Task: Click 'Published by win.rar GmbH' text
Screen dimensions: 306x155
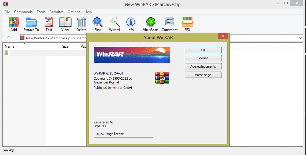Action: coord(113,88)
